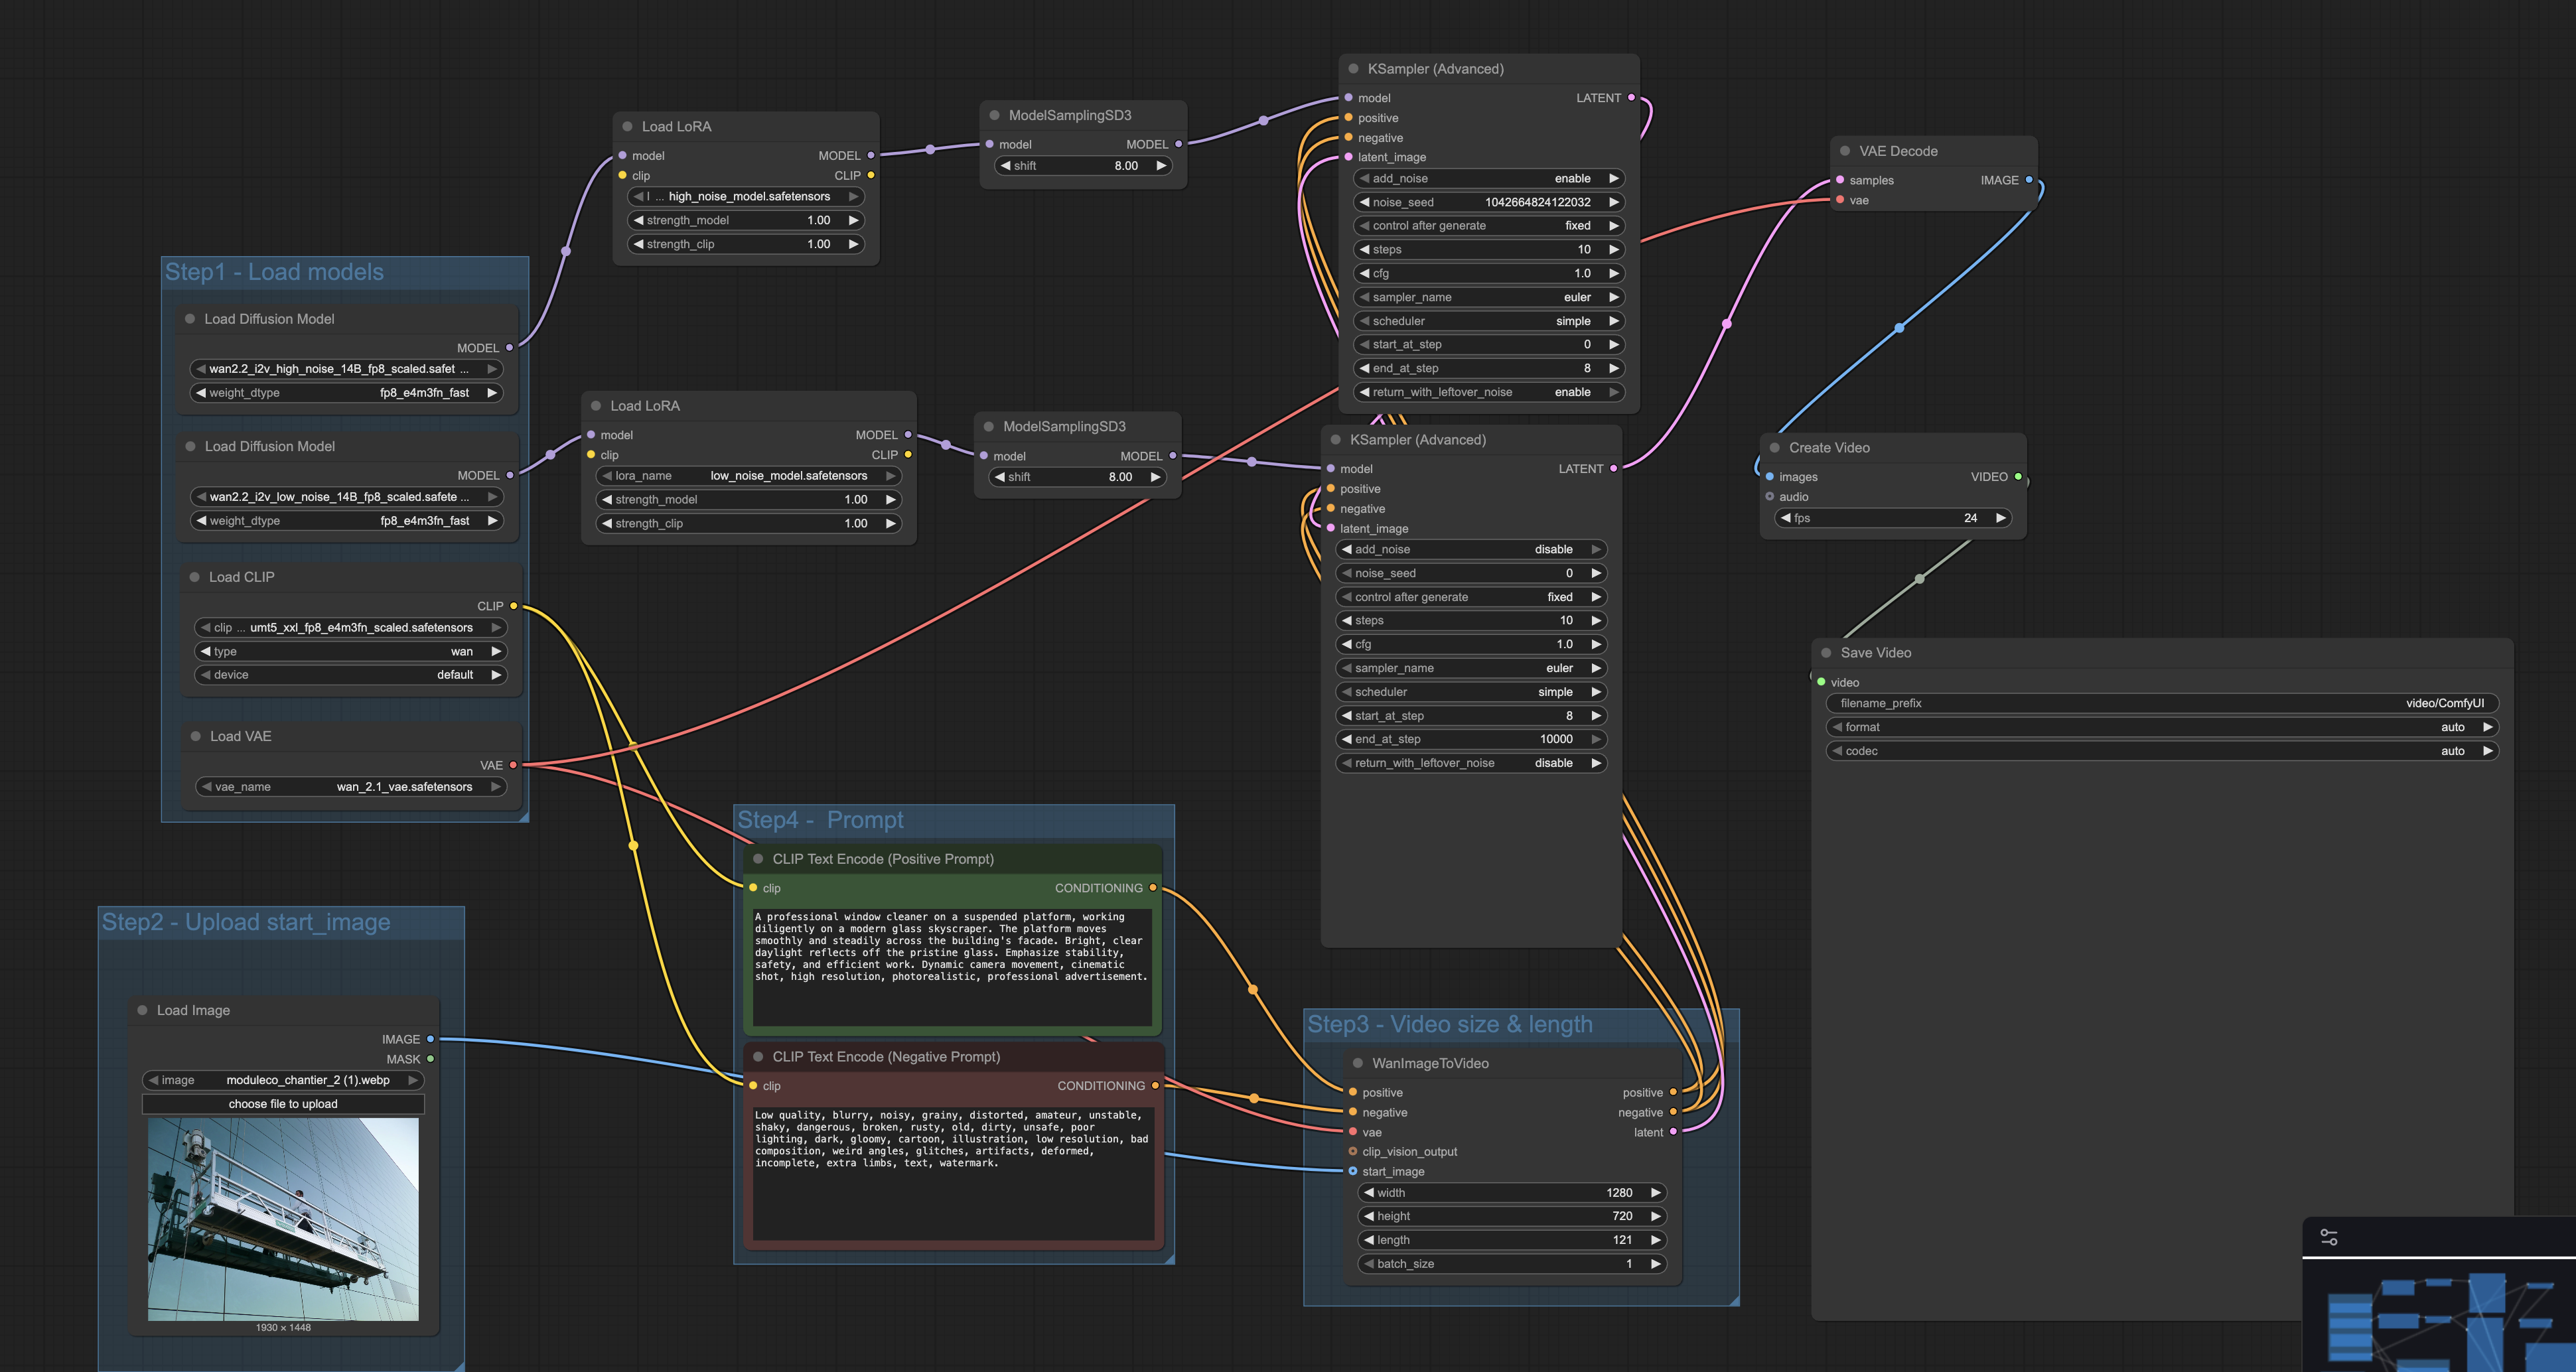Click the shift 8.00 slider in top ModelSamplingSD3
The height and width of the screenshot is (1372, 2576).
(1085, 166)
